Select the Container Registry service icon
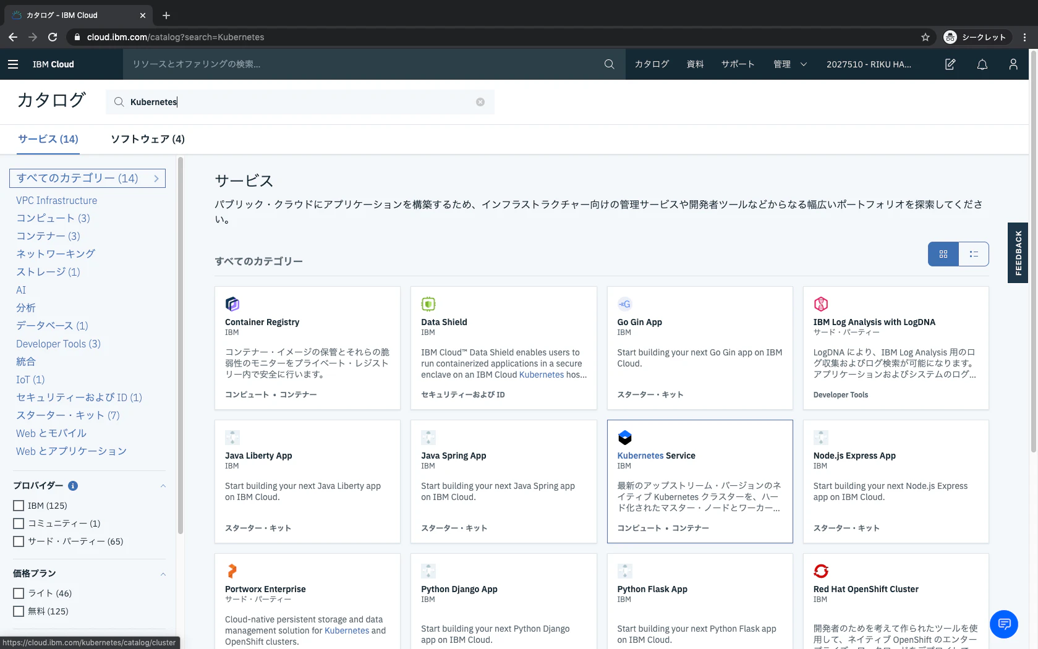This screenshot has height=649, width=1038. tap(232, 303)
